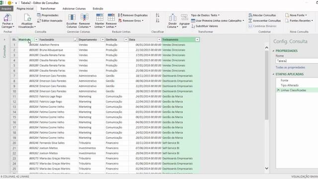This screenshot has width=318, height=179.
Task: Click the '6 COLUNAS, 42 LINHAS' status text
Action: (x=15, y=177)
